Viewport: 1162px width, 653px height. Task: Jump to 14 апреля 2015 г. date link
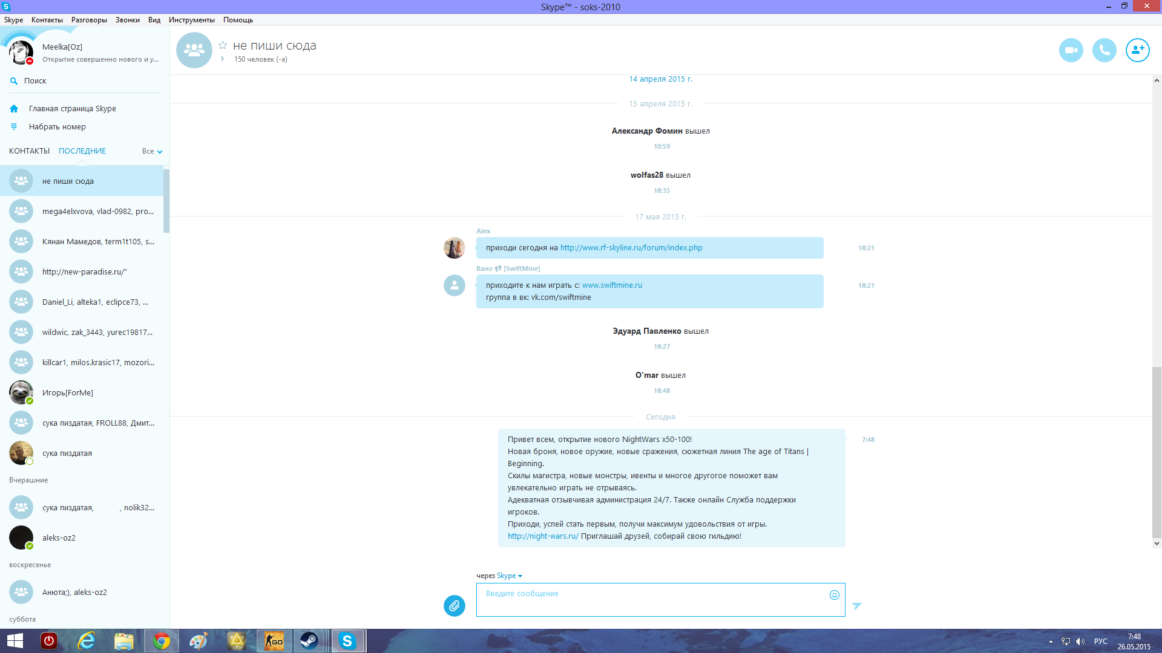(660, 79)
